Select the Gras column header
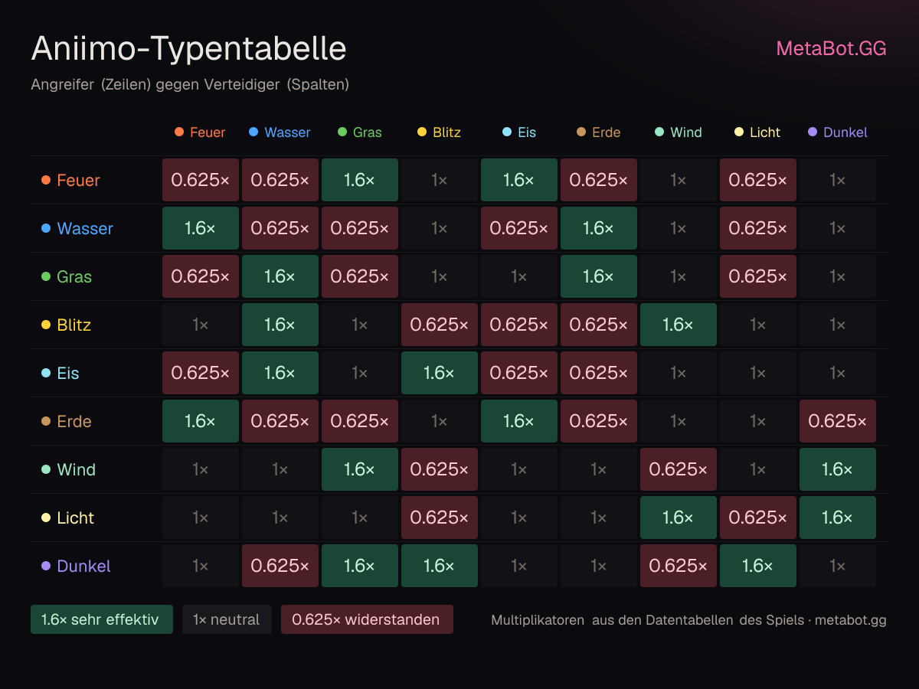Screen dimensions: 919x689 (x=359, y=132)
